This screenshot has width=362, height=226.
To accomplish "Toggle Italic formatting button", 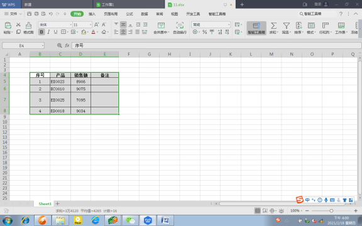I will coord(48,32).
